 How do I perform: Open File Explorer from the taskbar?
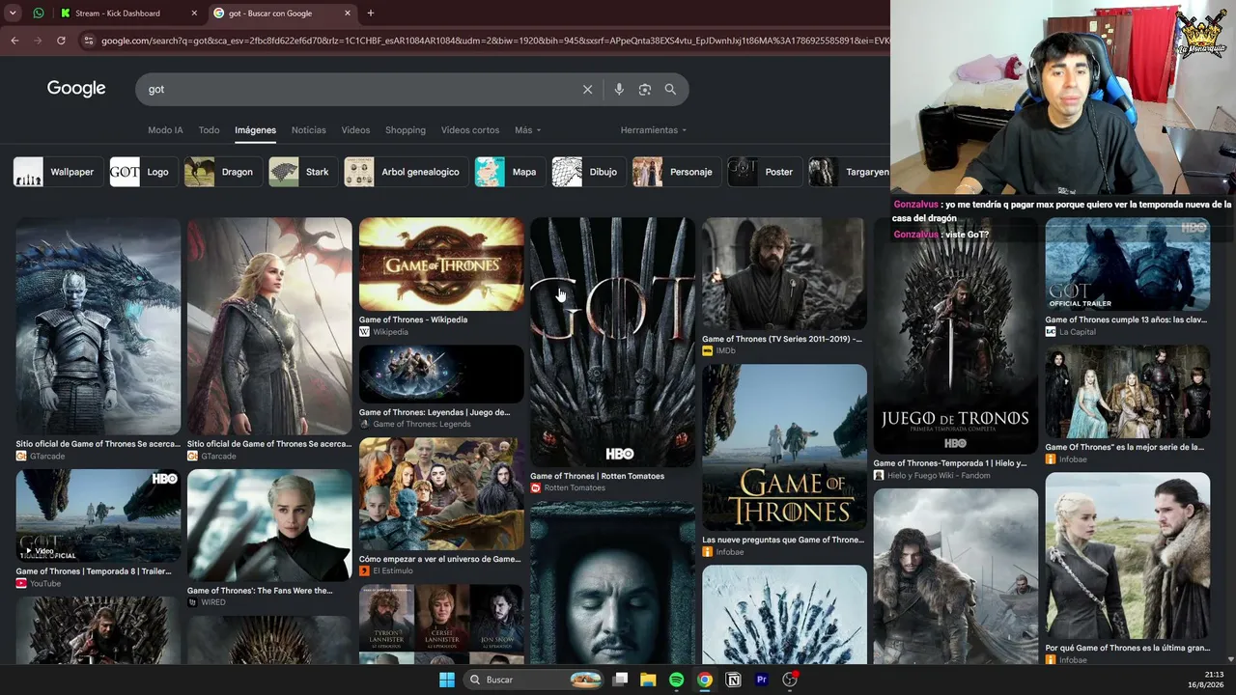[x=648, y=680]
